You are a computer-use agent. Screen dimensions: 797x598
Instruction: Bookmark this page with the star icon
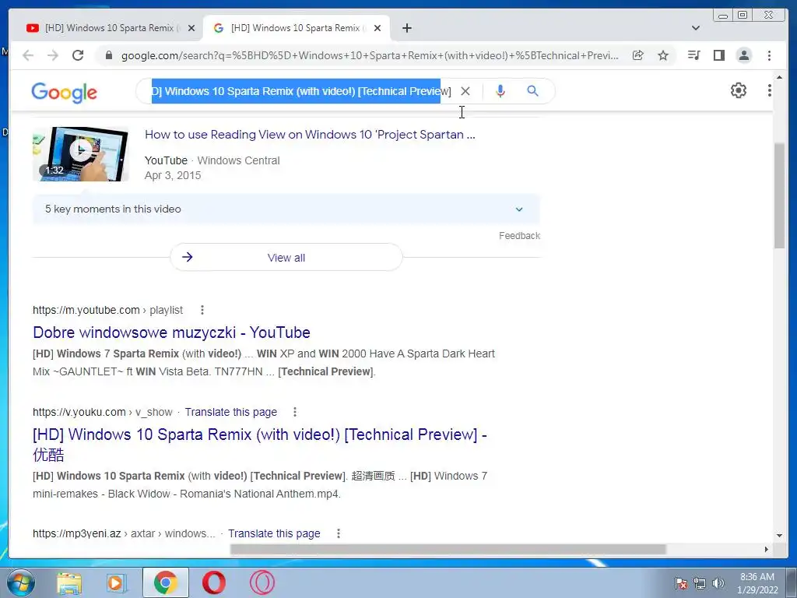pyautogui.click(x=663, y=55)
